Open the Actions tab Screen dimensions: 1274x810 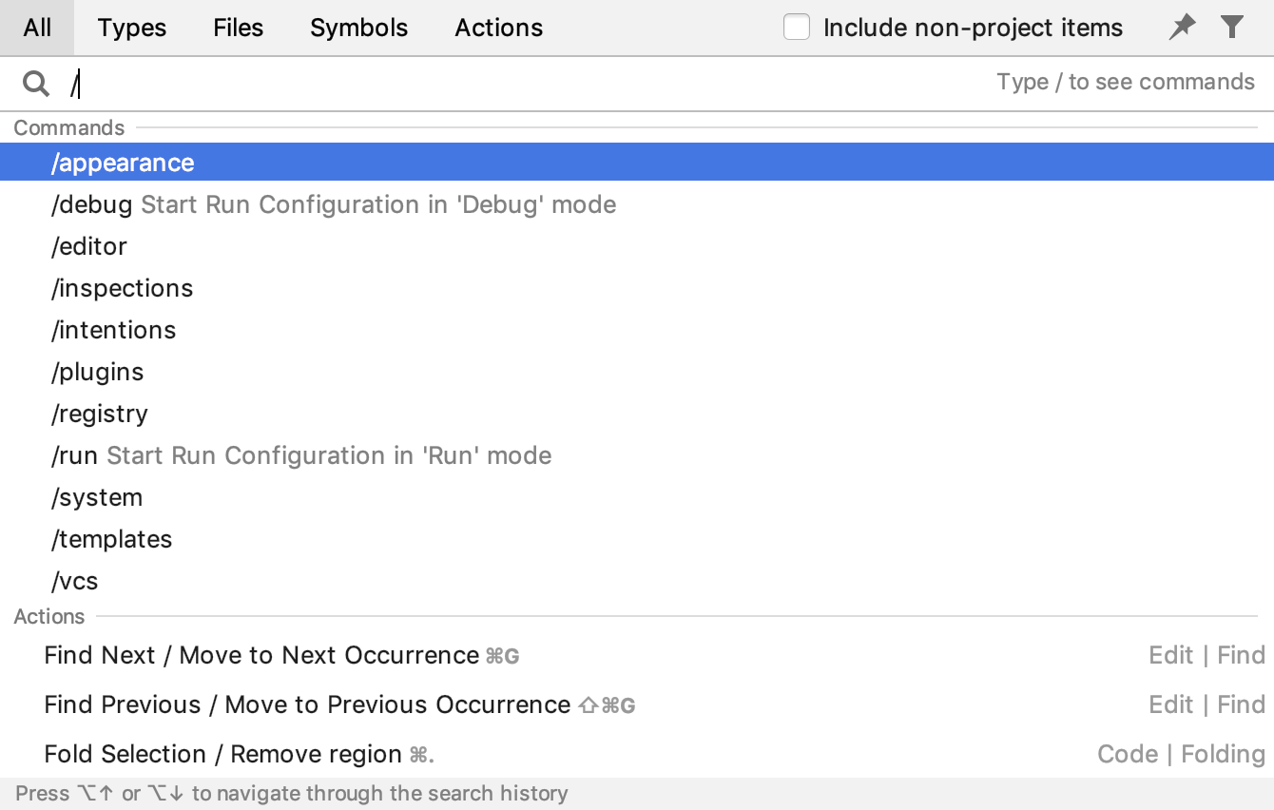pyautogui.click(x=498, y=28)
